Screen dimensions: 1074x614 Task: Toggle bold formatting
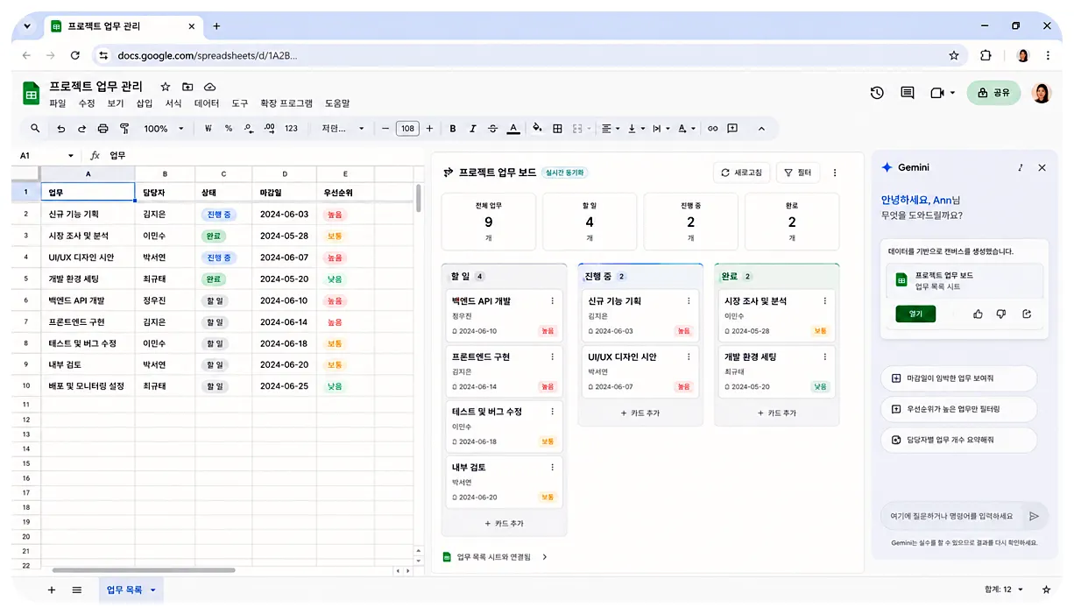[x=453, y=129]
